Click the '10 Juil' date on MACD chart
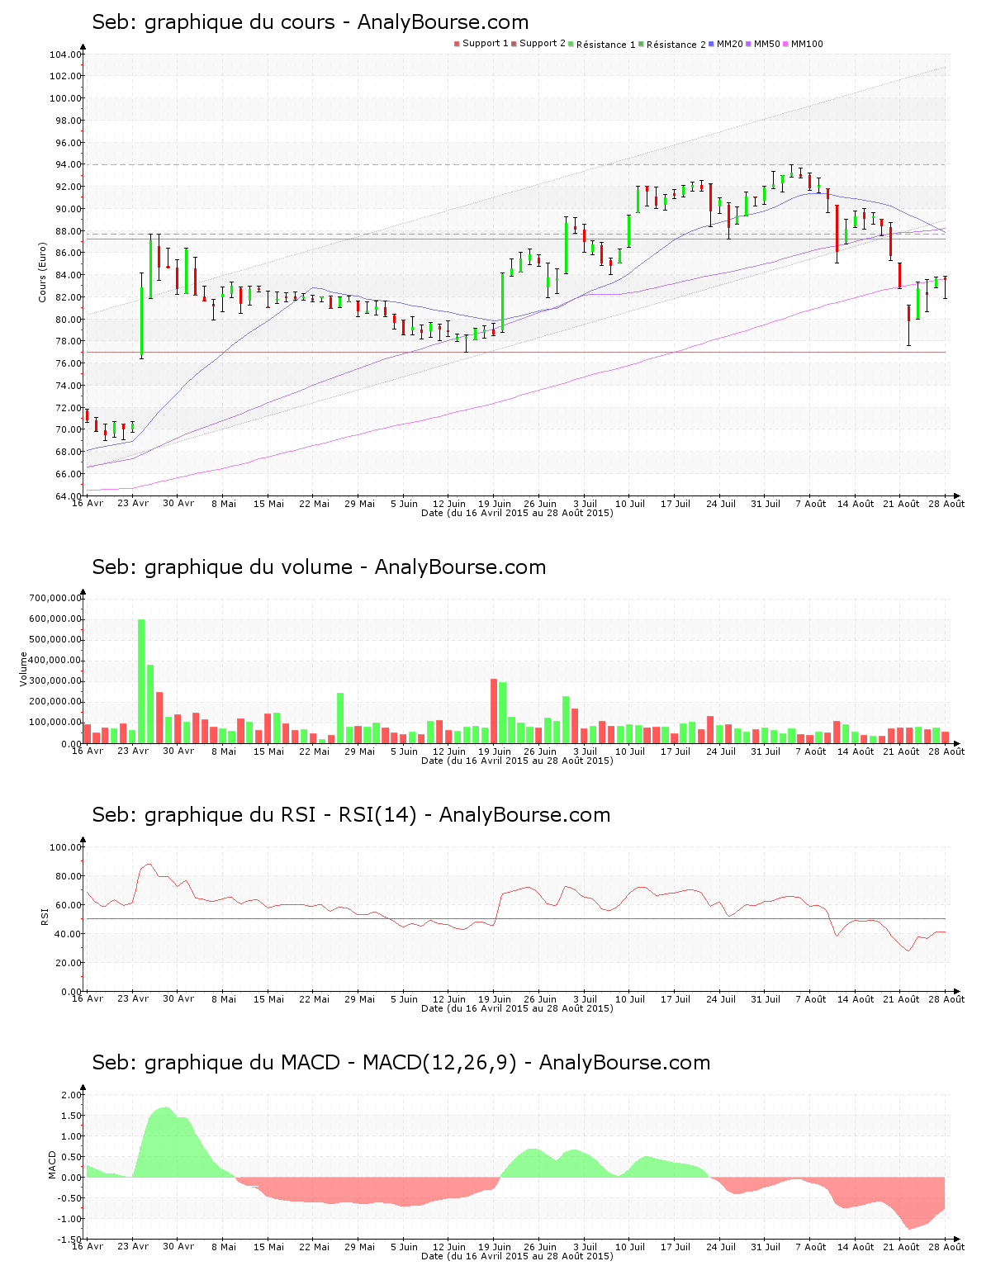This screenshot has width=991, height=1280. [630, 1247]
